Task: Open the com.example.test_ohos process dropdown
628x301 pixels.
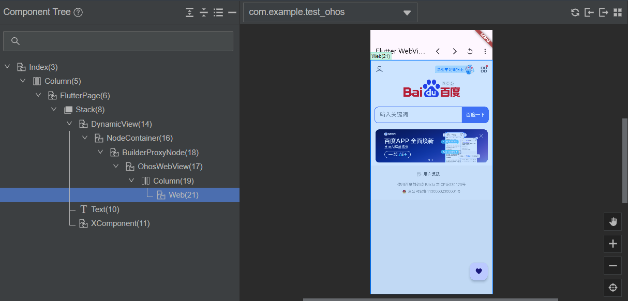Action: click(x=330, y=12)
